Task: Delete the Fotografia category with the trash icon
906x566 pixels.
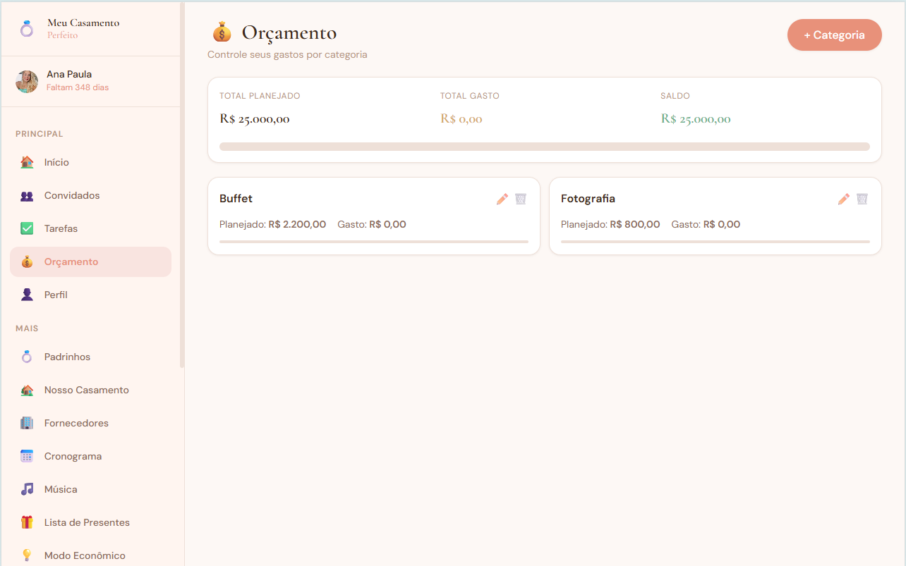Action: click(x=862, y=199)
